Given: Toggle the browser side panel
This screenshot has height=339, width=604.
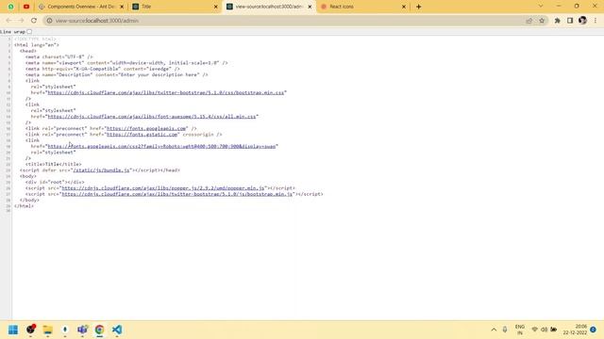Looking at the screenshot, I should pyautogui.click(x=570, y=21).
